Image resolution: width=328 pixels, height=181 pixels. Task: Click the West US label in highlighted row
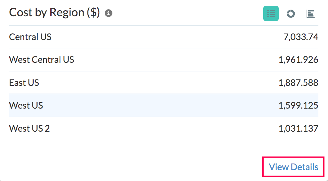click(x=26, y=105)
